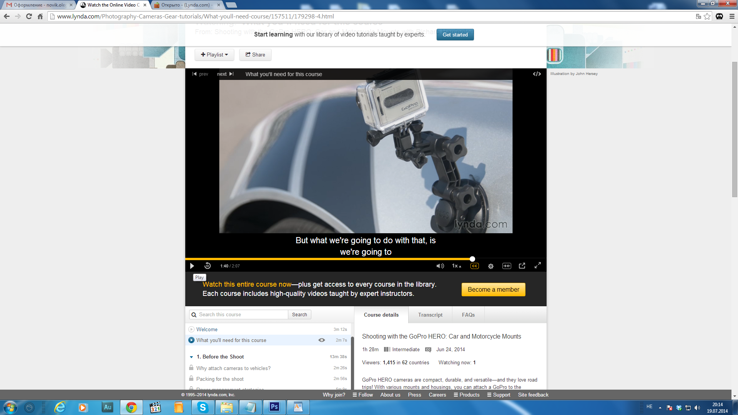Toggle player theater width icon
This screenshot has width=738, height=415.
pyautogui.click(x=507, y=266)
